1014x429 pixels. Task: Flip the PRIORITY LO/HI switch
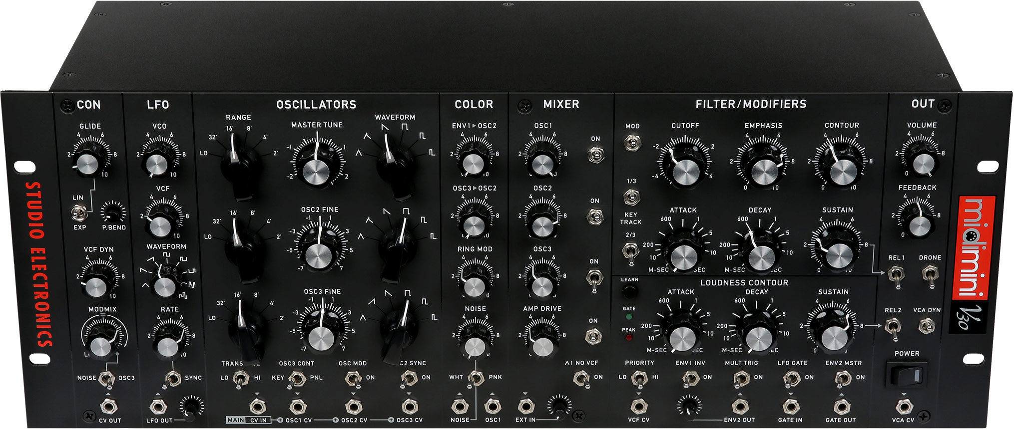pos(639,379)
